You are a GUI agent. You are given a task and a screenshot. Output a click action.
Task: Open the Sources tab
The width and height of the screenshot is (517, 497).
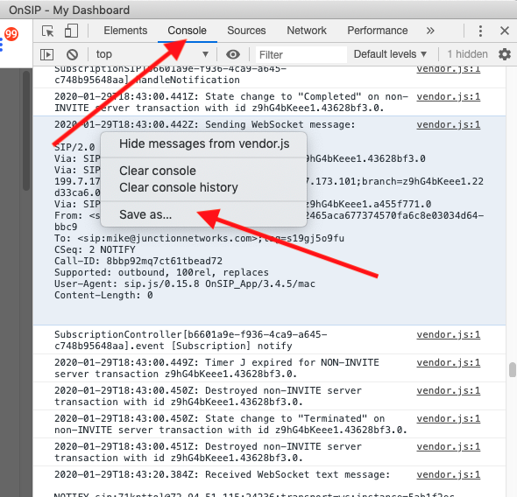246,31
